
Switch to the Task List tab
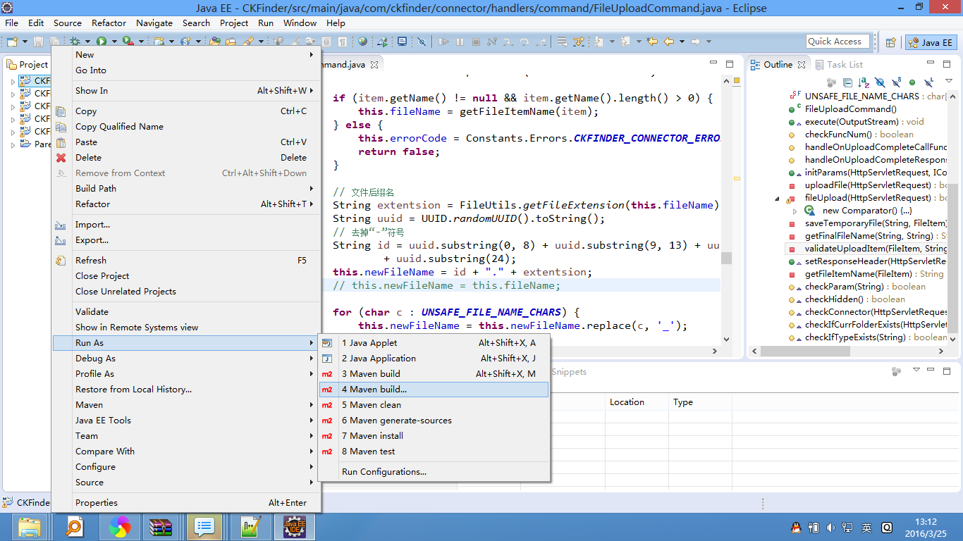coord(839,64)
